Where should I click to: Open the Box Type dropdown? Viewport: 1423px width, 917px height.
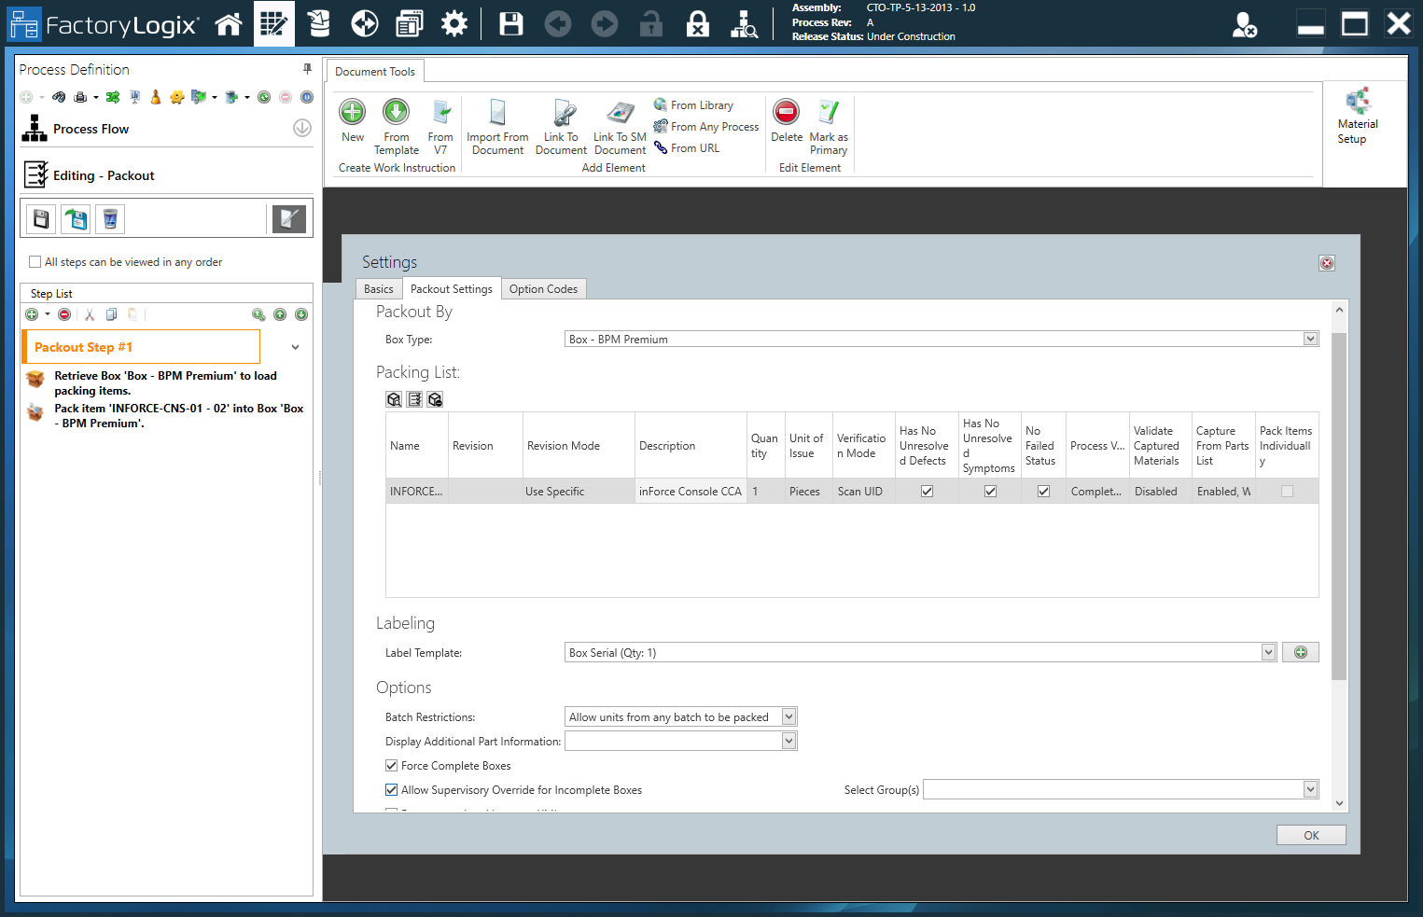pos(1310,339)
